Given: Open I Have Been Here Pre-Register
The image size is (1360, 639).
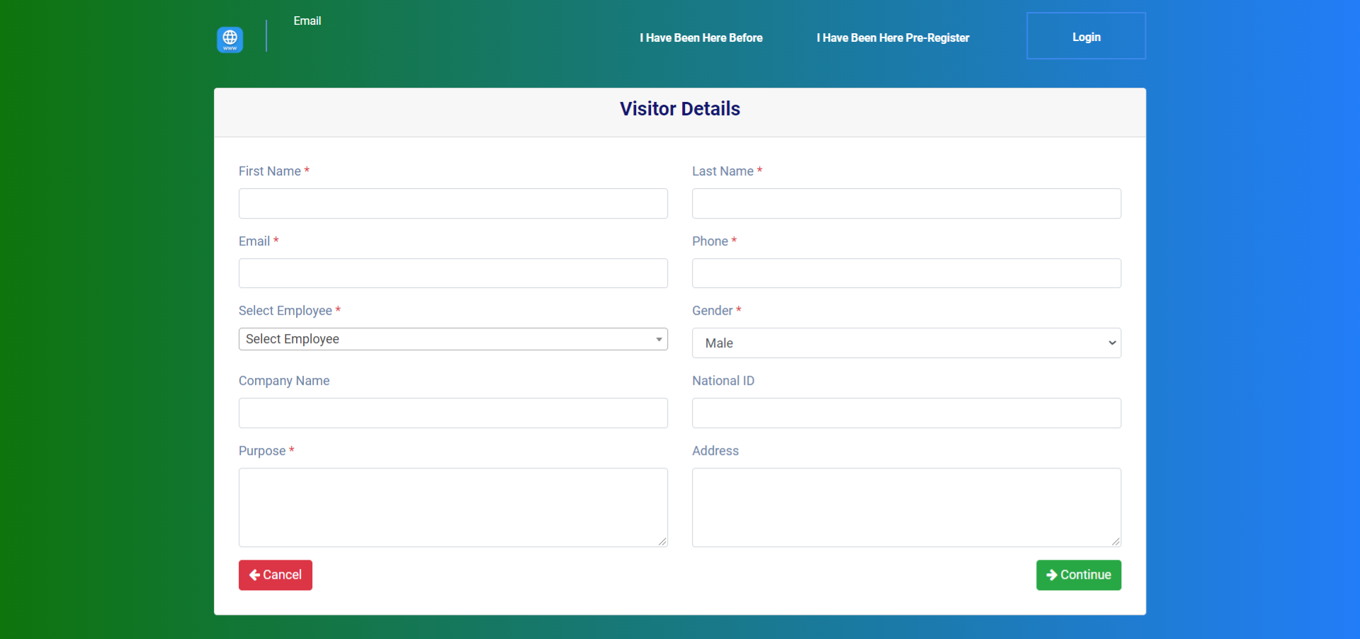Looking at the screenshot, I should (x=892, y=38).
